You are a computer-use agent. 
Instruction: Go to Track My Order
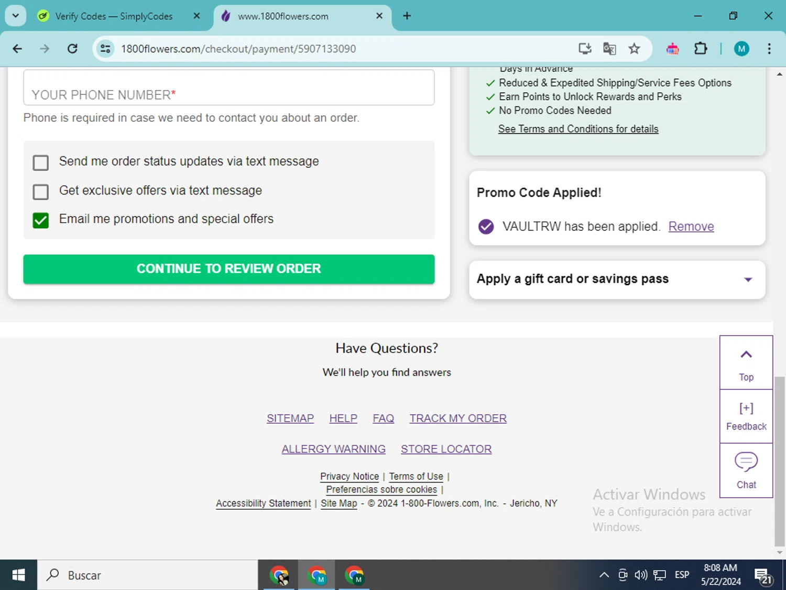[458, 419]
